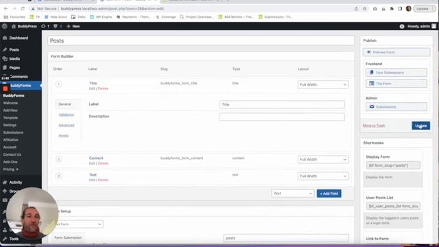Open the field type dropdown showing Text
The height and width of the screenshot is (247, 439).
point(293,193)
